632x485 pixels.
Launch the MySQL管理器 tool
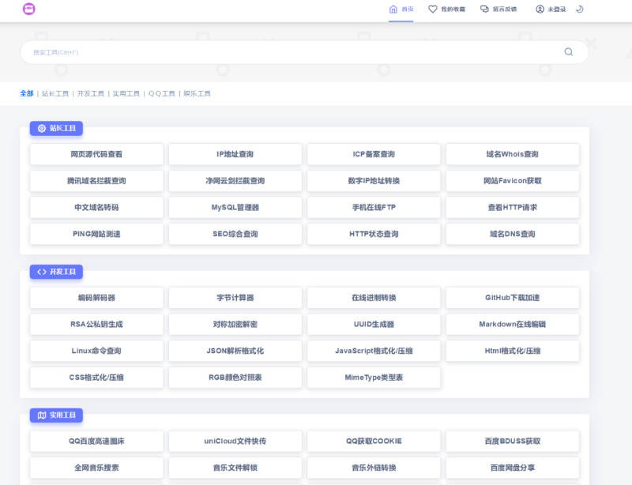coord(235,207)
